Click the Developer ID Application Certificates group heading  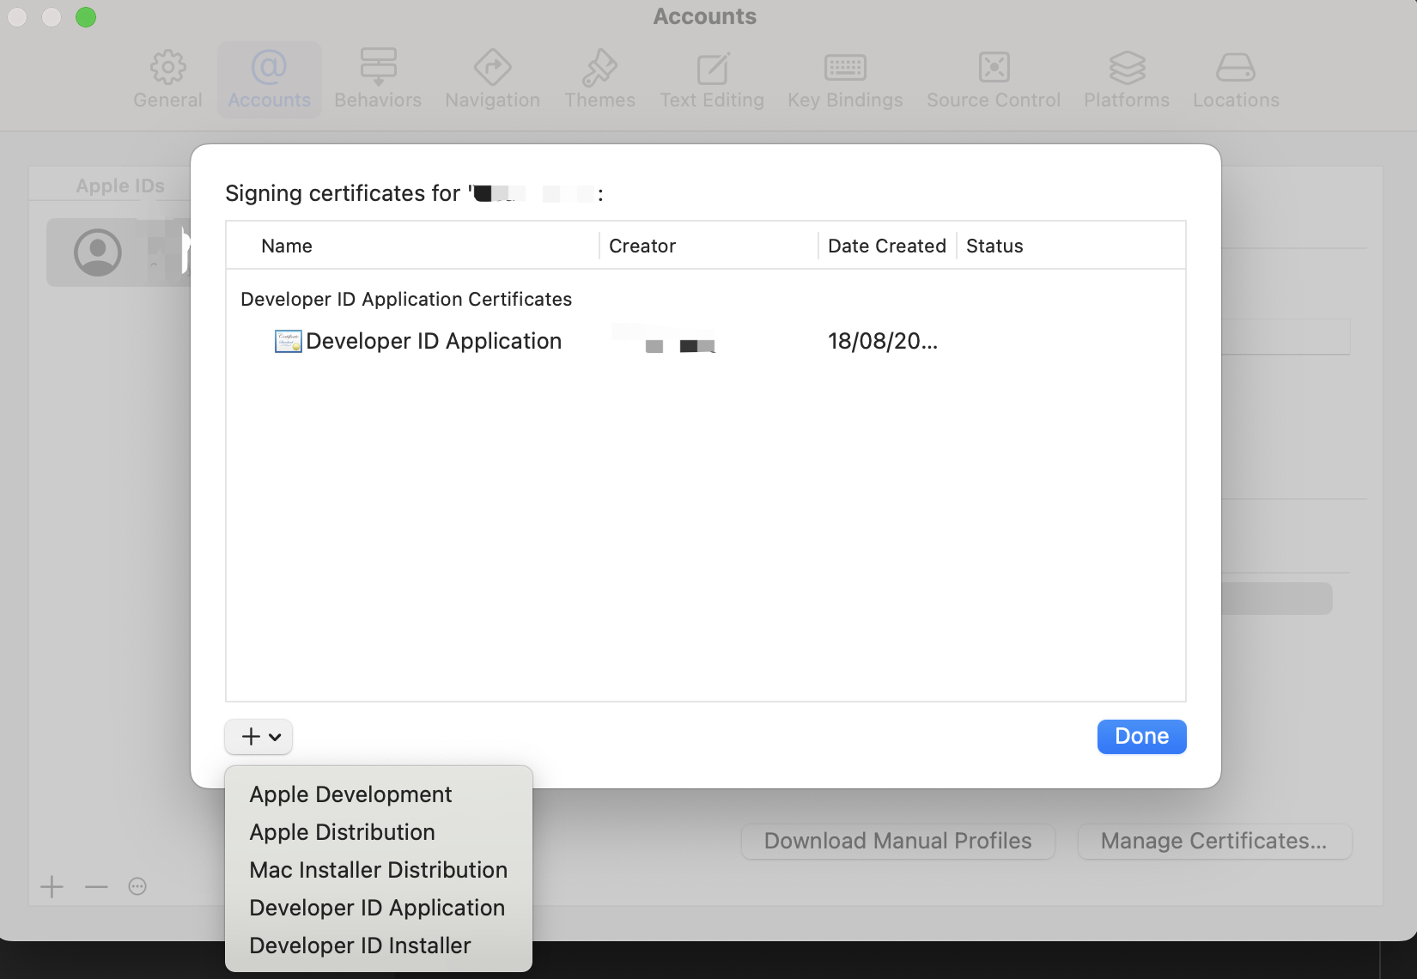pyautogui.click(x=406, y=299)
